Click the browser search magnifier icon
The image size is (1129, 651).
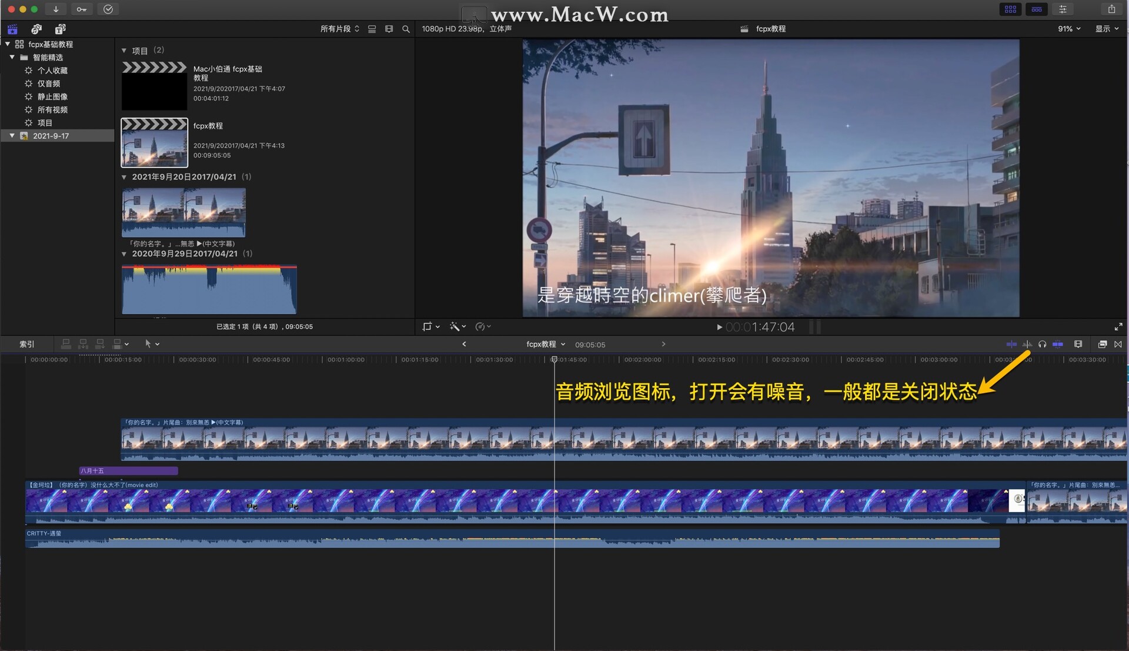pyautogui.click(x=406, y=29)
